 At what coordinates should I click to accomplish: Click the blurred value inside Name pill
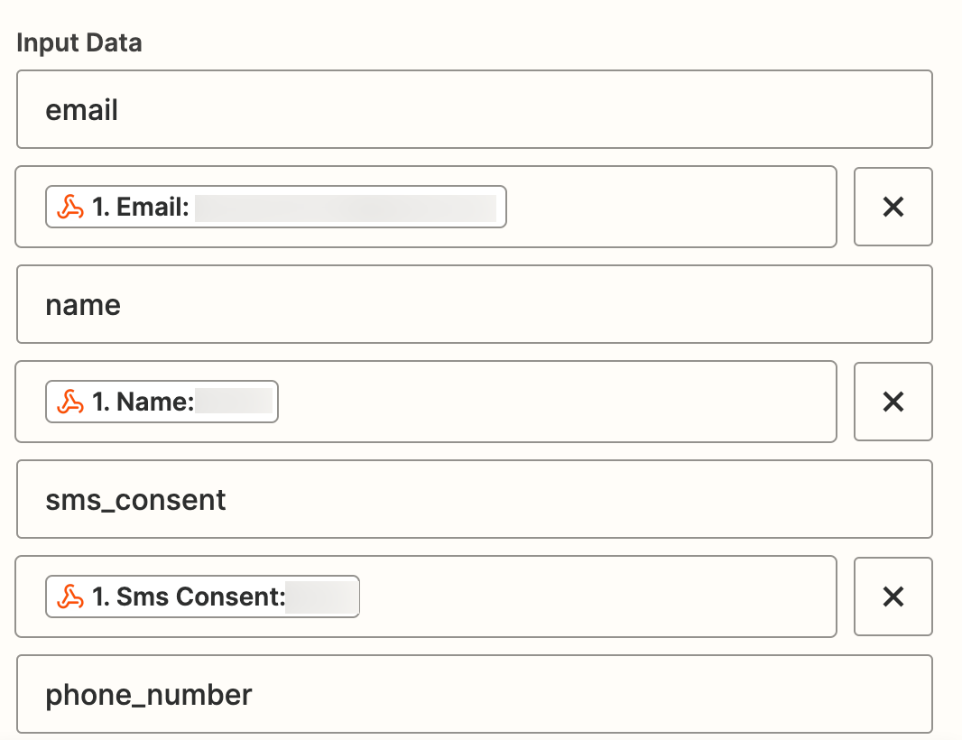234,402
